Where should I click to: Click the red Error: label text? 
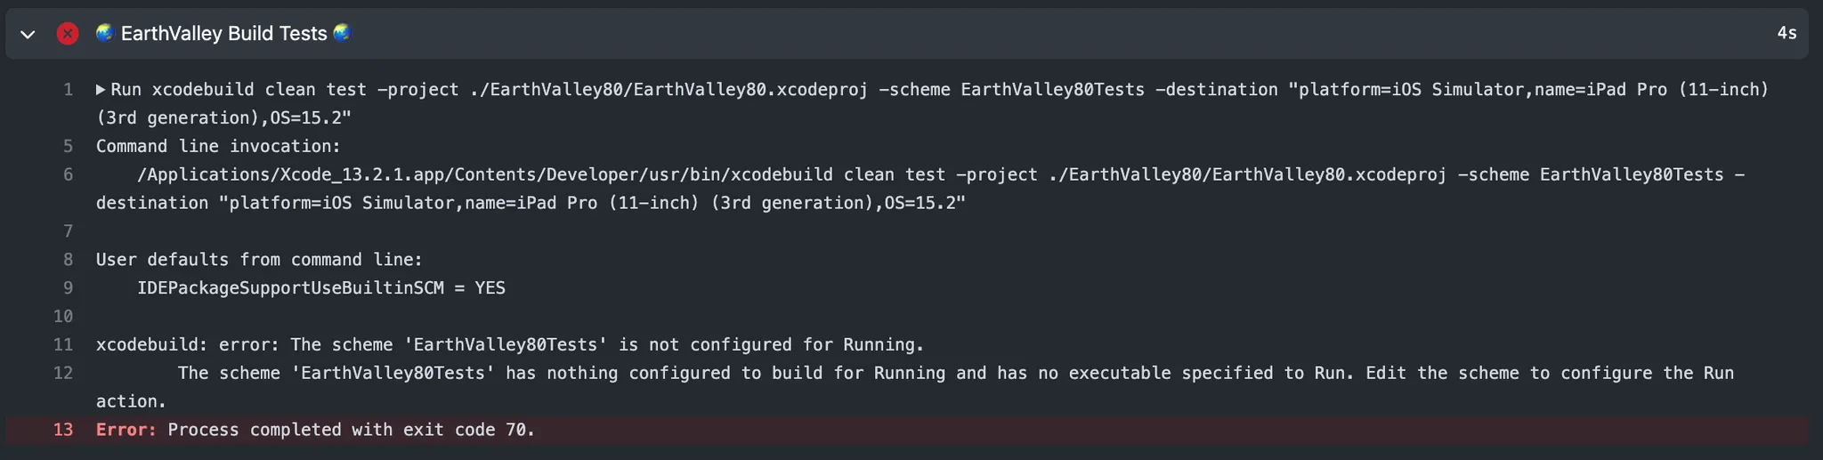coord(126,430)
